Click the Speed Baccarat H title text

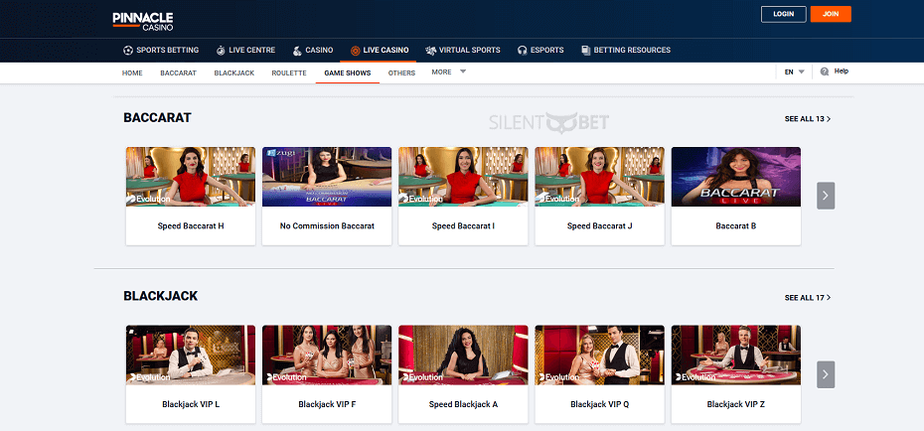pos(191,226)
